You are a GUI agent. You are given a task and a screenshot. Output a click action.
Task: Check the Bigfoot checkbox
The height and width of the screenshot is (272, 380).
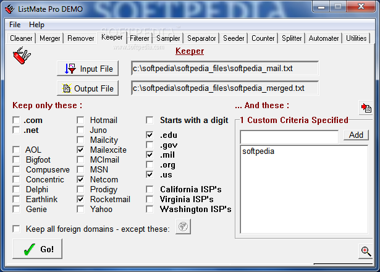[16, 159]
